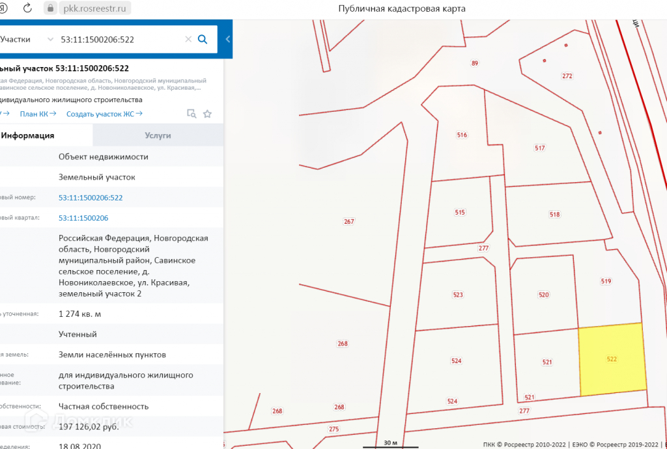The height and width of the screenshot is (449, 667).
Task: Click the Объект недвижимости text row
Action: (104, 157)
